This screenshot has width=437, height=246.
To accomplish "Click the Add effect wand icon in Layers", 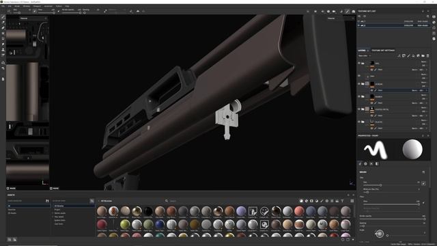I will (x=399, y=56).
